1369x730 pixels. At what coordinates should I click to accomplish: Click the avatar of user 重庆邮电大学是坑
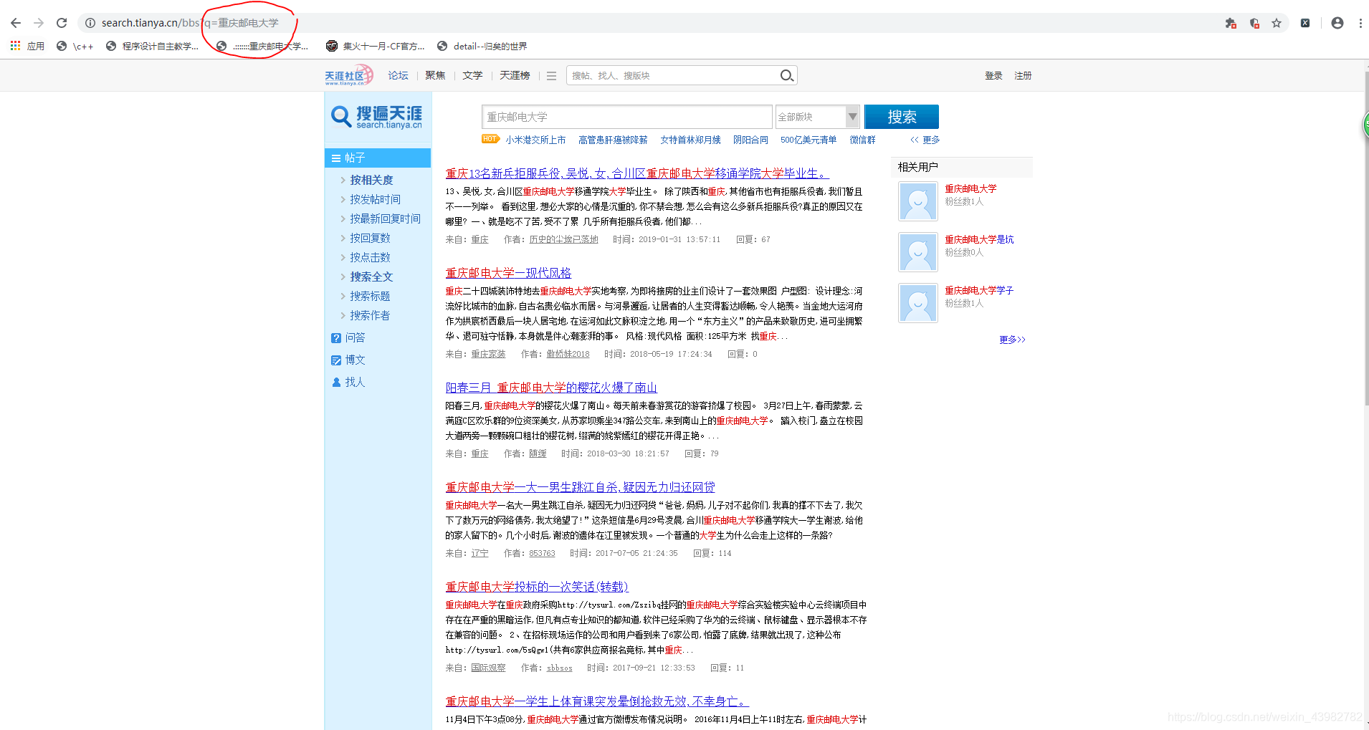(x=918, y=252)
